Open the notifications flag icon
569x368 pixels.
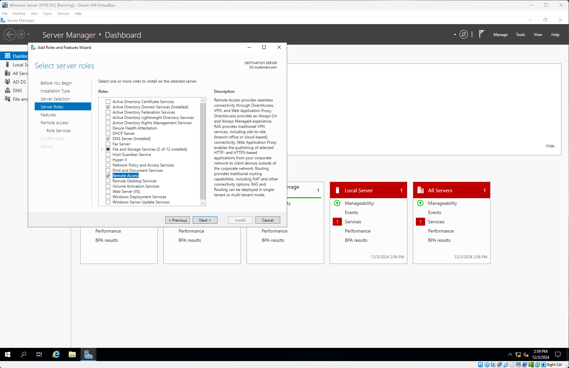coord(482,34)
